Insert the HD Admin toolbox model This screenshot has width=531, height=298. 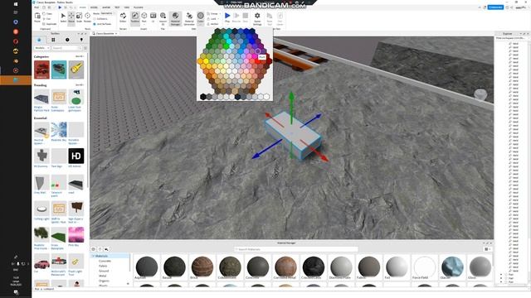pyautogui.click(x=76, y=157)
